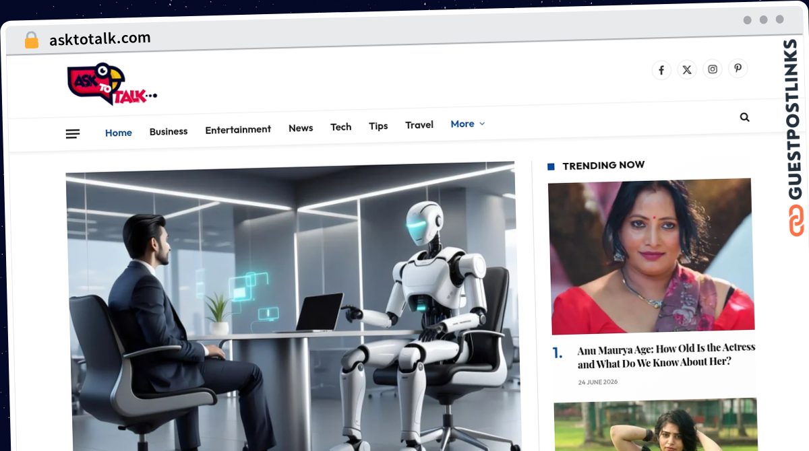
Task: Open the Facebook social icon
Action: point(661,70)
